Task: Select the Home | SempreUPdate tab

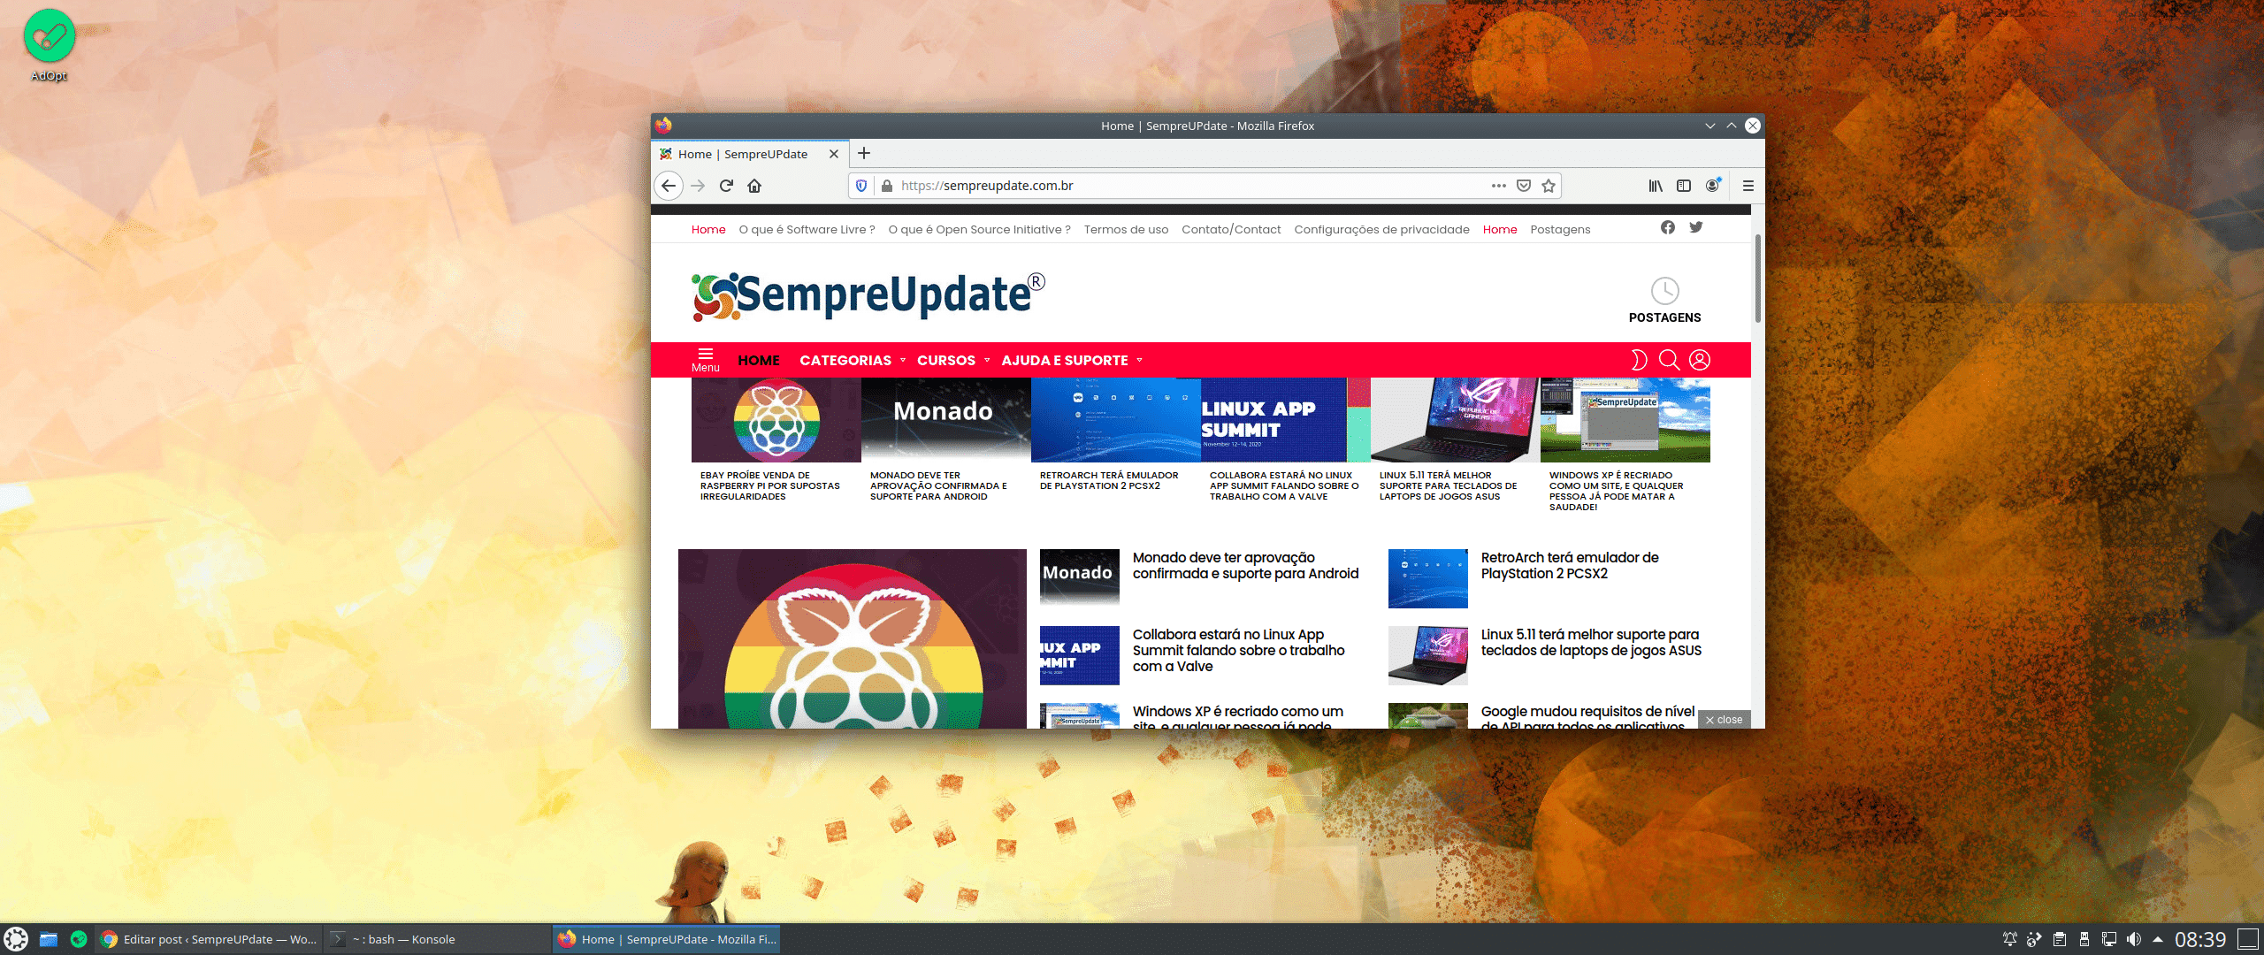Action: pos(743,154)
